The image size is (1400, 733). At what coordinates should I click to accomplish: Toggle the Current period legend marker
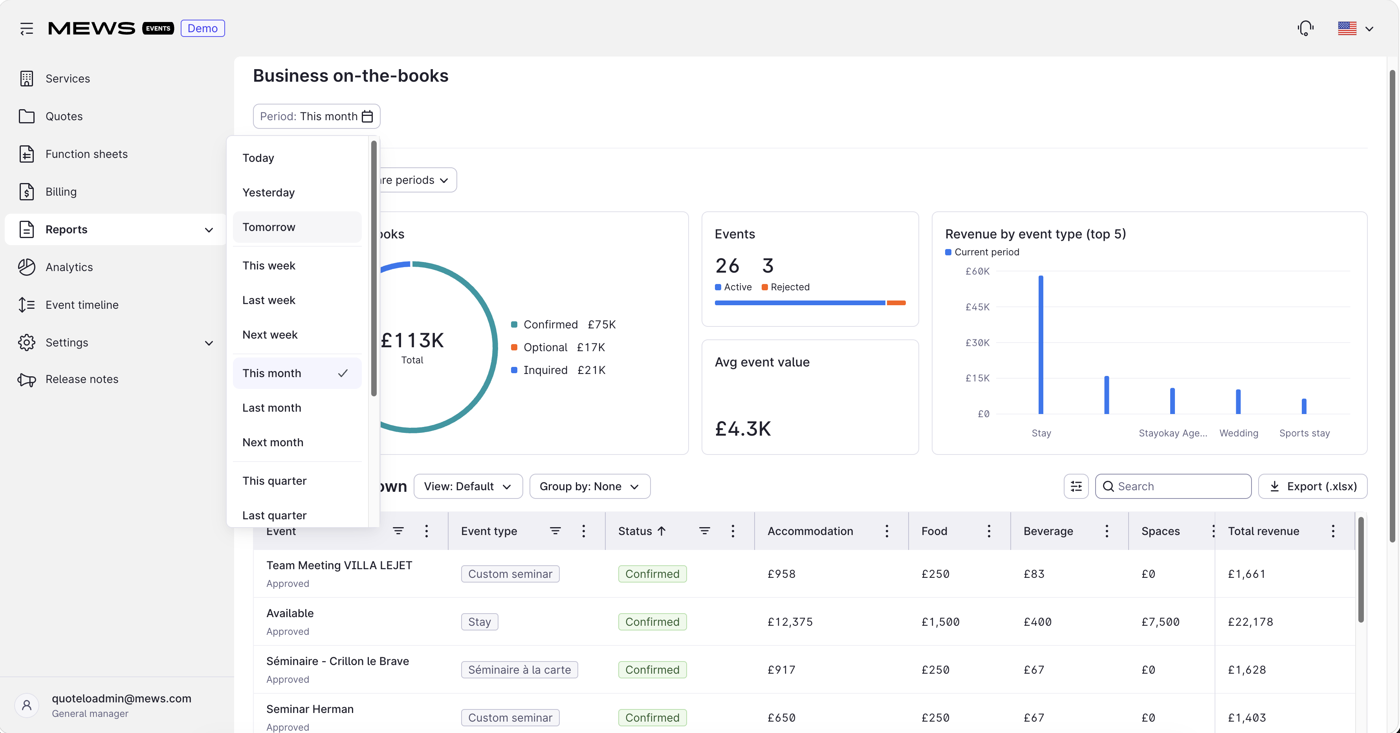point(948,252)
